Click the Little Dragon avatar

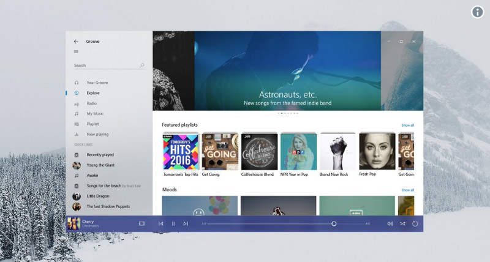(77, 196)
